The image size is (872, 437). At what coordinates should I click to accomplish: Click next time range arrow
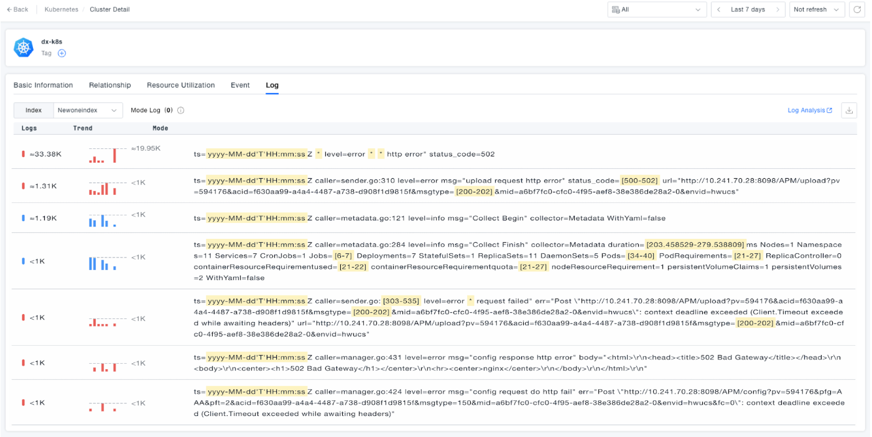coord(777,10)
